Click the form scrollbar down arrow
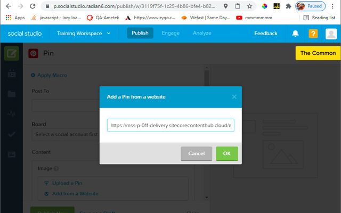 (x=207, y=198)
